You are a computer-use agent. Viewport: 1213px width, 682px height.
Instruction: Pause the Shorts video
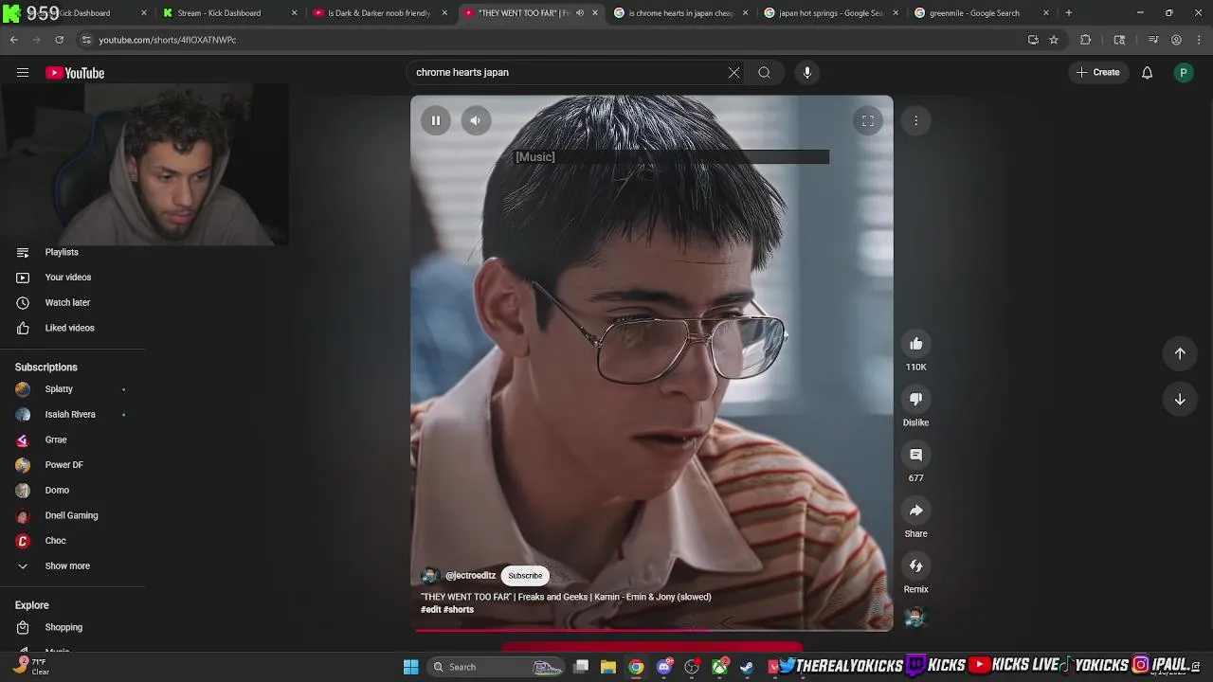pos(436,120)
